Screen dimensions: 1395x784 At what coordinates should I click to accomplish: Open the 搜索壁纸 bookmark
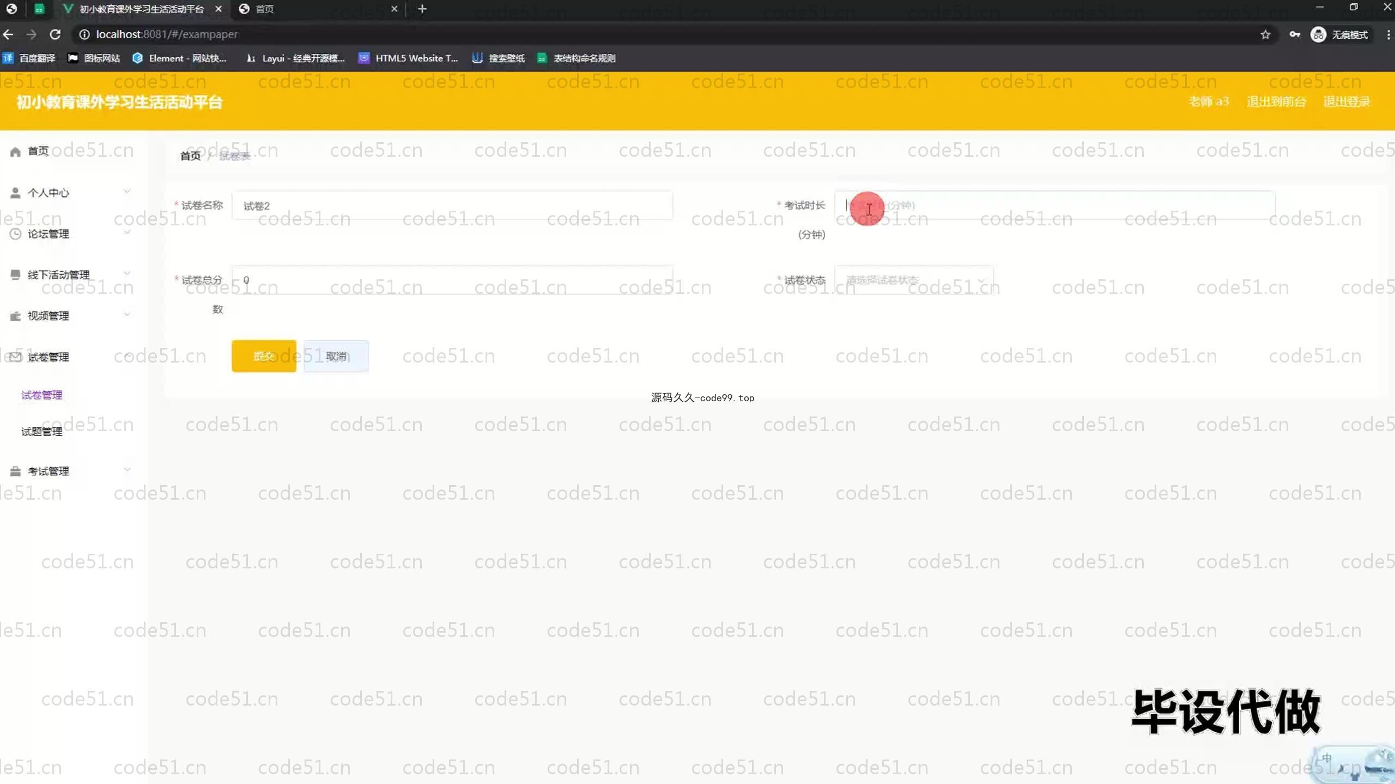point(498,58)
